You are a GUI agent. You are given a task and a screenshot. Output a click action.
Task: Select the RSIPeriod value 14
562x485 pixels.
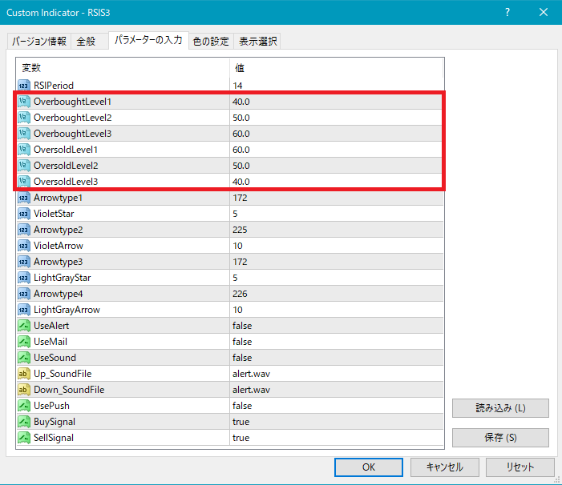point(237,86)
